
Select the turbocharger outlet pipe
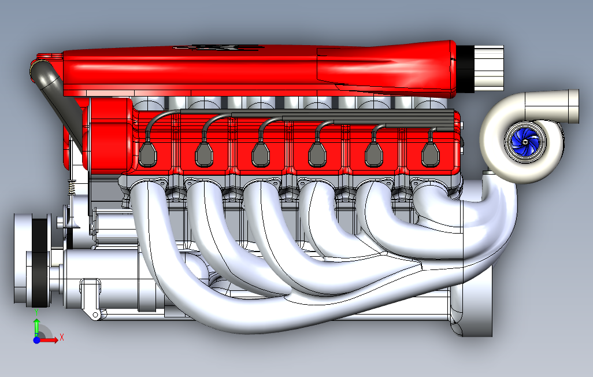552,106
